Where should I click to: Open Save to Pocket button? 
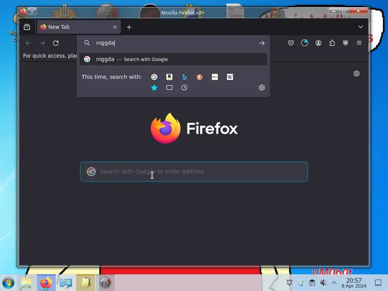[x=291, y=43]
